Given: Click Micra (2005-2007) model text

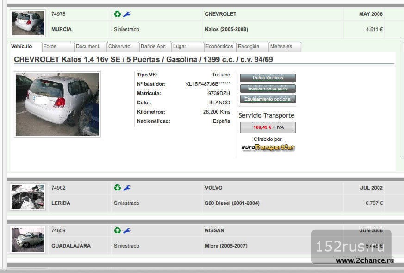Looking at the screenshot, I should coord(226,246).
